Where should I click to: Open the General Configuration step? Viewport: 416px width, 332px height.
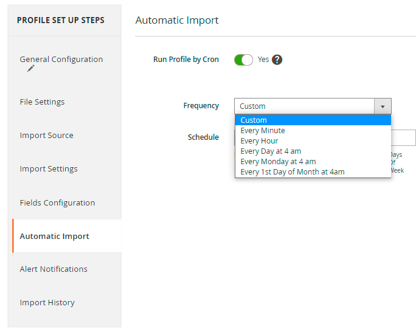61,60
